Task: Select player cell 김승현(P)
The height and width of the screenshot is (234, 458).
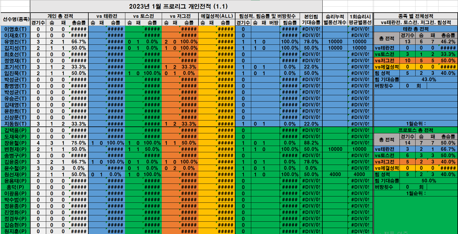Action: tap(15, 225)
